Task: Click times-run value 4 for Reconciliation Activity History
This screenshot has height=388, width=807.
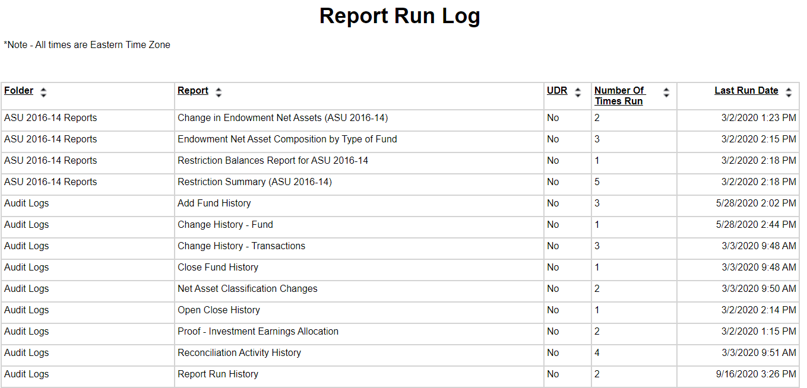Action: [x=597, y=353]
